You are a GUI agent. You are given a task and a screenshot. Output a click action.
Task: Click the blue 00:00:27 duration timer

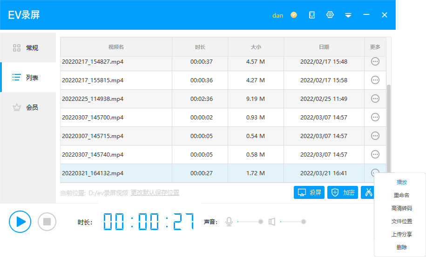[149, 222]
